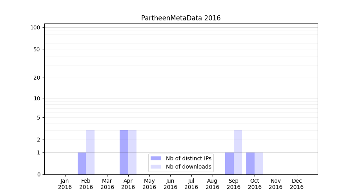Select the October downloads bar
This screenshot has height=196, width=353.
pyautogui.click(x=259, y=163)
